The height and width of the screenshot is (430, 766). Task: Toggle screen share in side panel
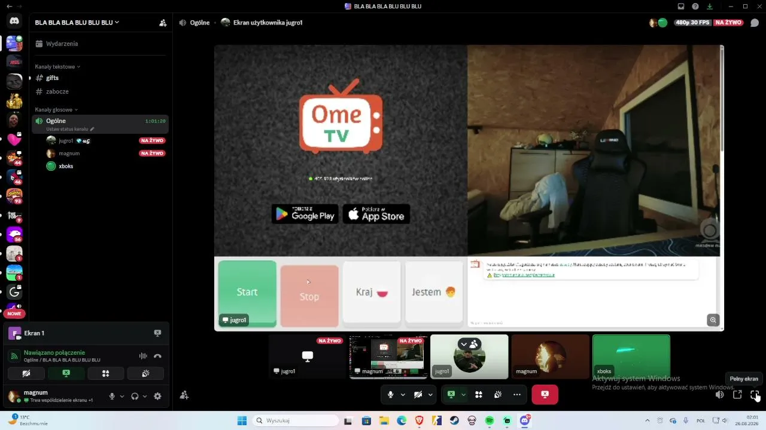click(x=66, y=373)
